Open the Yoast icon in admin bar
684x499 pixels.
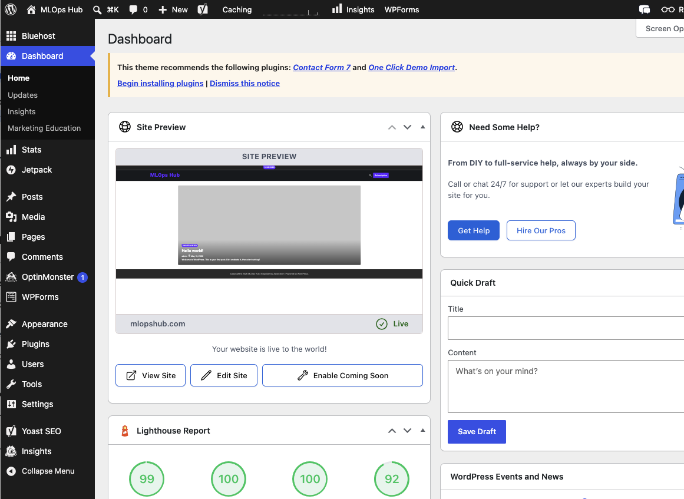203,9
